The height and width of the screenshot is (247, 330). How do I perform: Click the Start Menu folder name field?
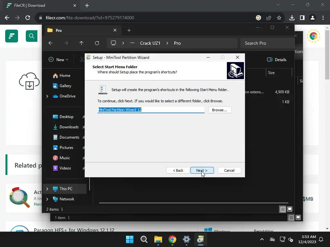coord(151,110)
